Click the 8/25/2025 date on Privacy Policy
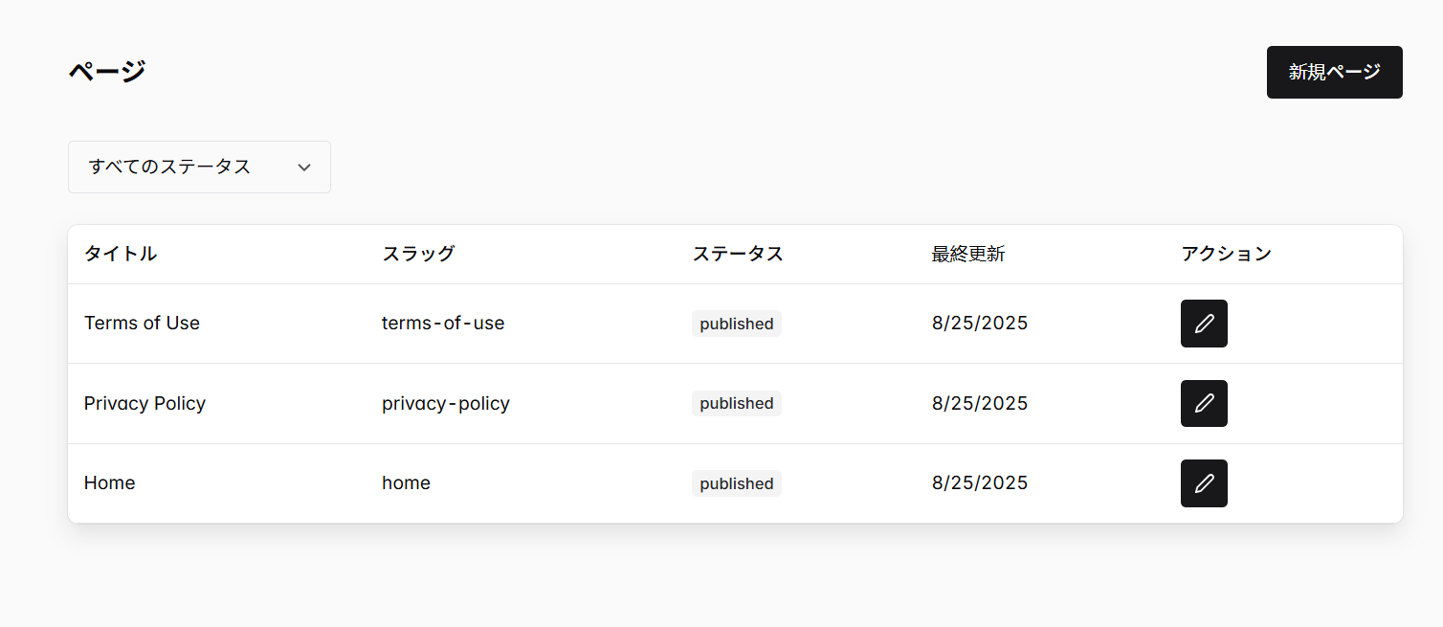1443x627 pixels. [x=979, y=403]
